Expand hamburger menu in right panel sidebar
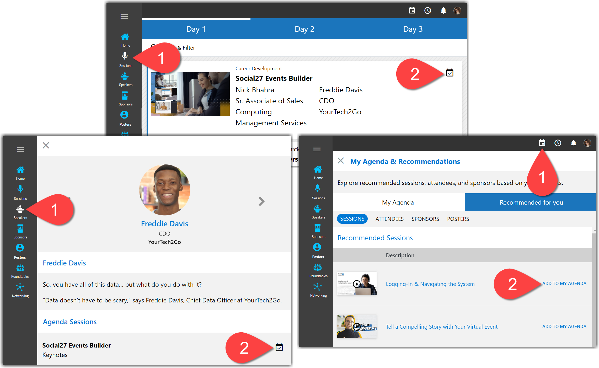599x368 pixels. [x=317, y=149]
